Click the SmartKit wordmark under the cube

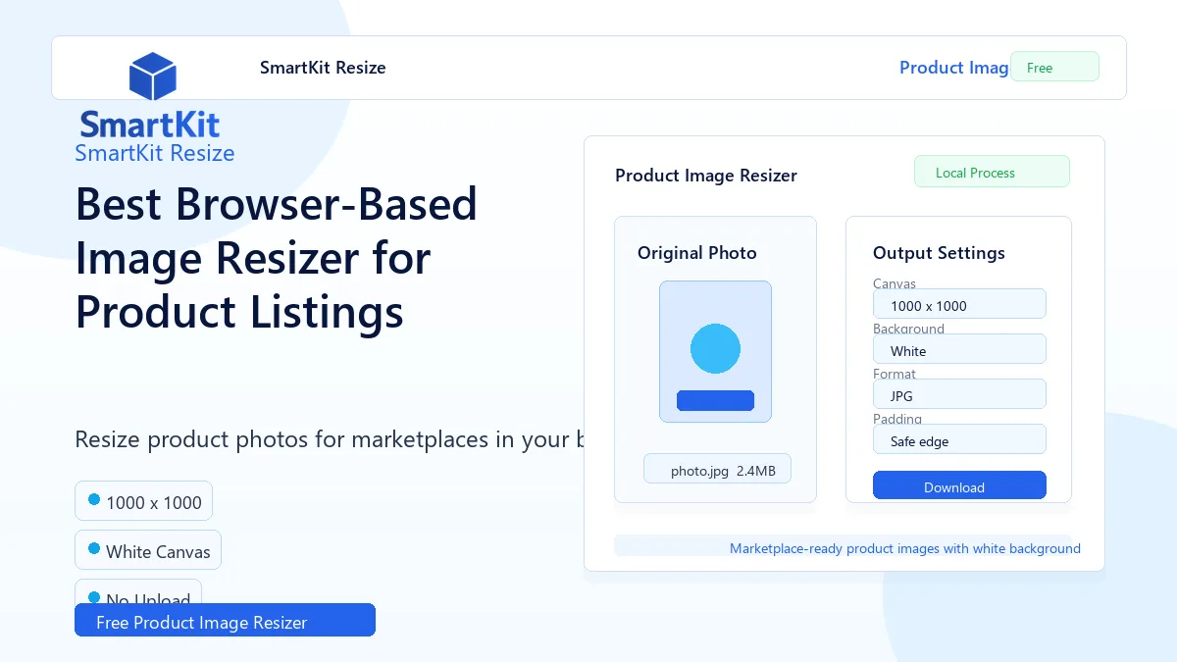[x=150, y=125]
